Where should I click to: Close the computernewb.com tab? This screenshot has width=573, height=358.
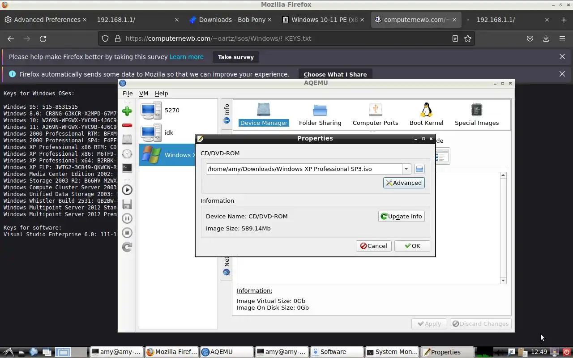[455, 20]
